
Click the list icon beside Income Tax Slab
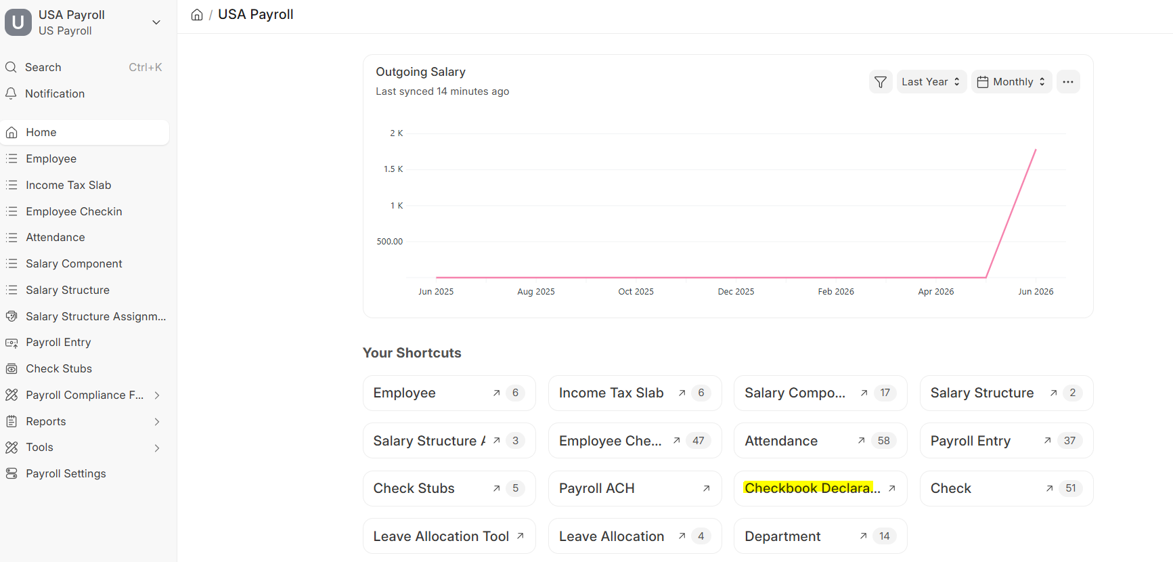12,185
